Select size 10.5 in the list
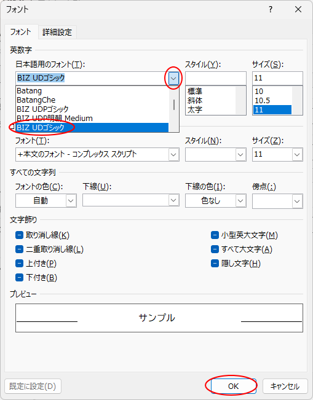 pos(272,100)
